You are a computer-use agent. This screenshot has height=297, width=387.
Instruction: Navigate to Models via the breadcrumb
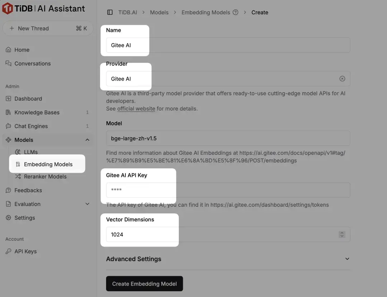pyautogui.click(x=159, y=12)
